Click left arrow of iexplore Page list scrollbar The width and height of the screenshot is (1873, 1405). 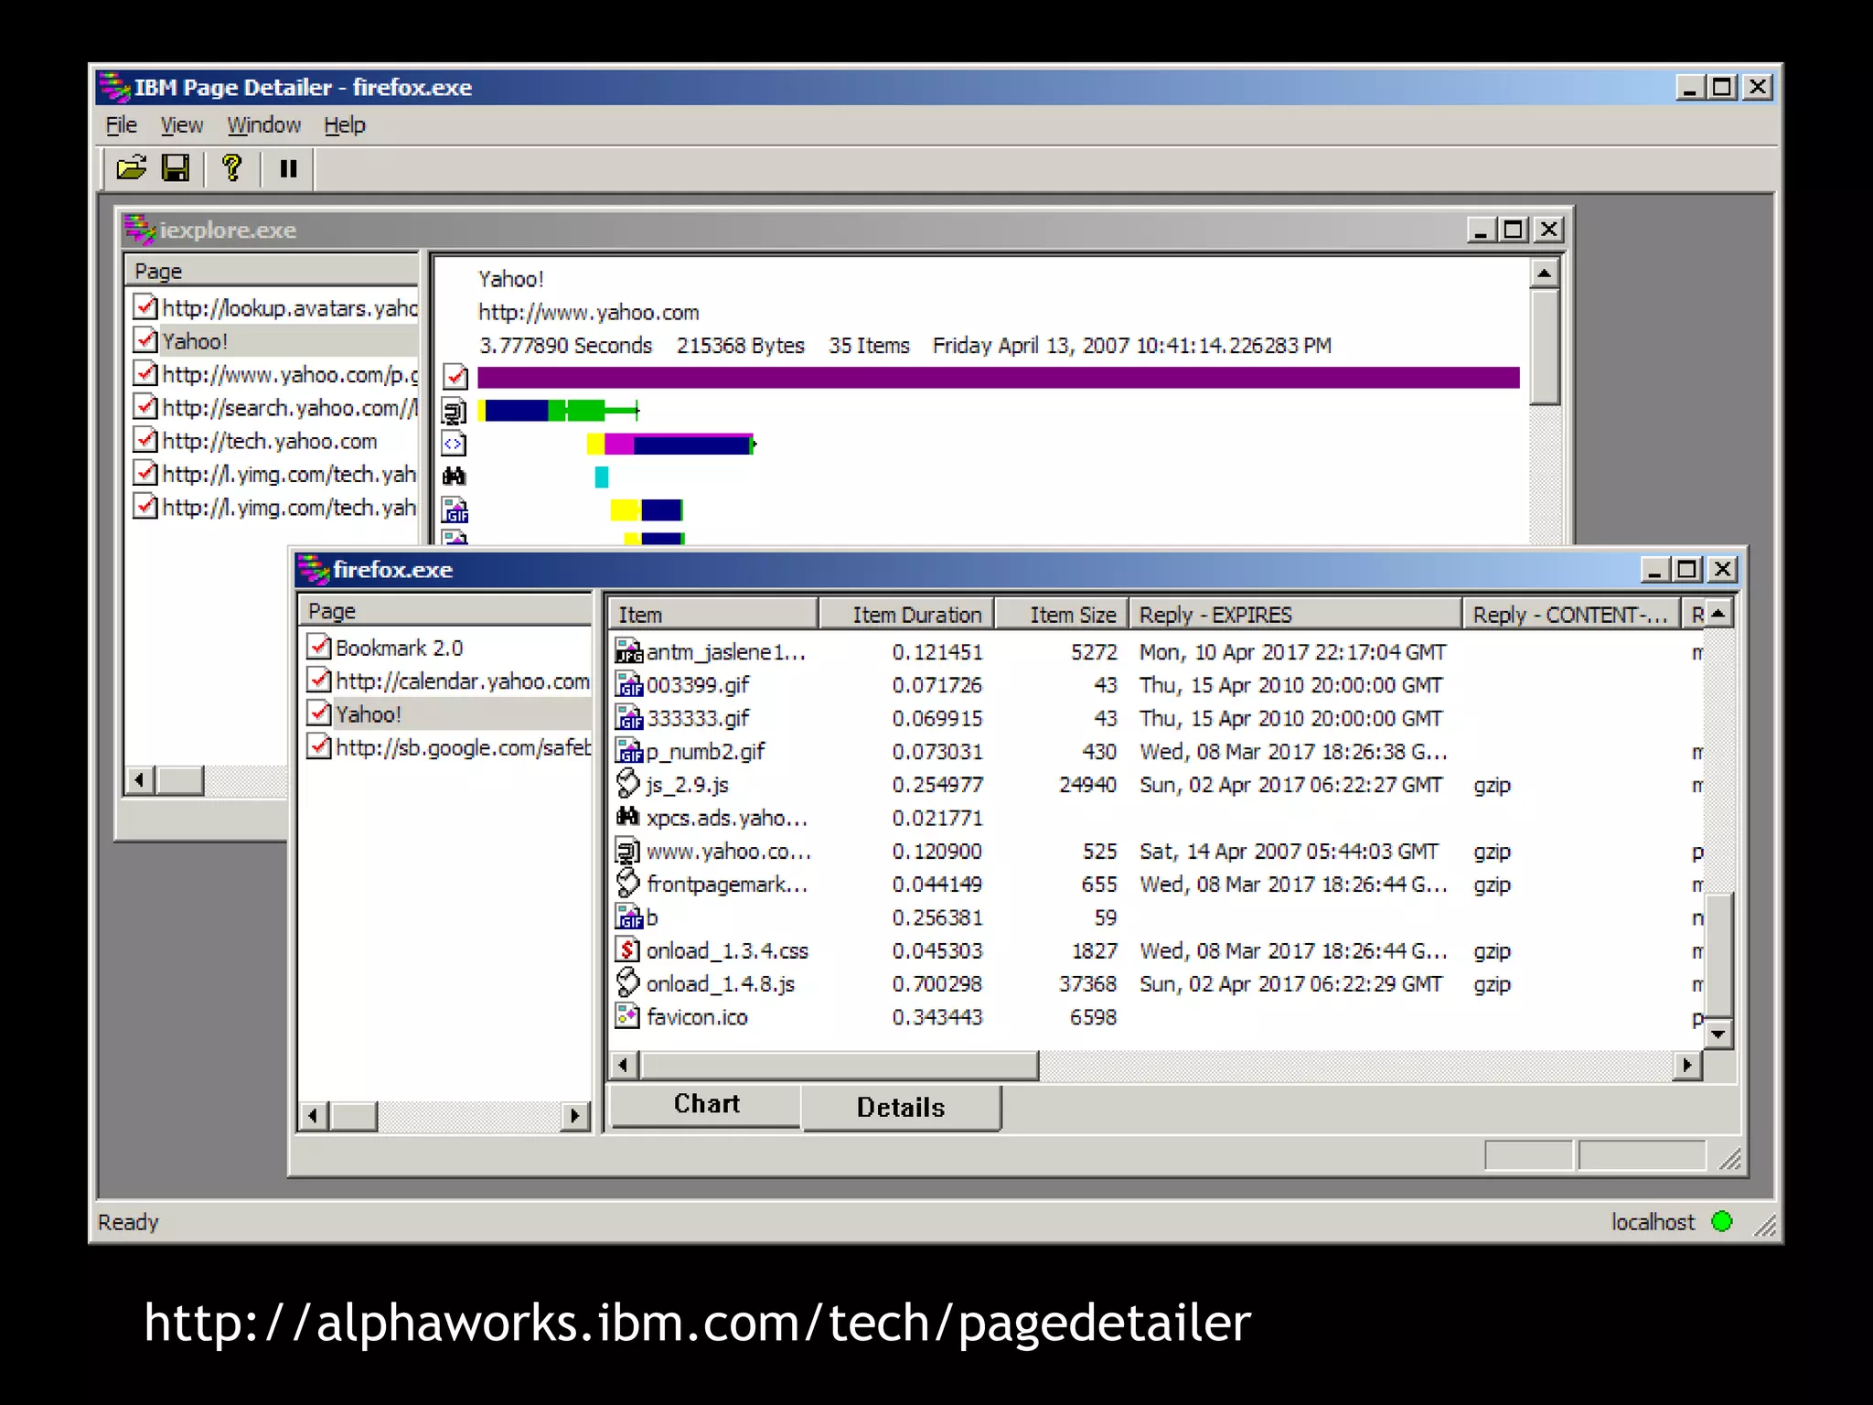(139, 780)
